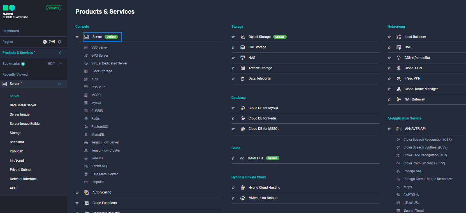
Task: Click the Maps service link
Action: click(x=408, y=187)
